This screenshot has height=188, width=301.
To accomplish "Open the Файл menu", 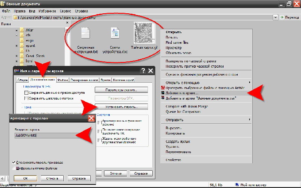I will coord(6,11).
